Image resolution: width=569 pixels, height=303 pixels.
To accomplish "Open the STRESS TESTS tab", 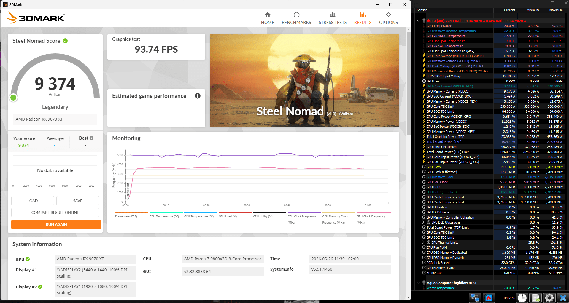I will point(333,18).
